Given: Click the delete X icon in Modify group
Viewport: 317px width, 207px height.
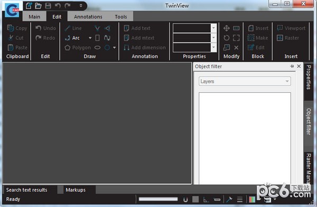Looking at the screenshot, I should (x=236, y=47).
